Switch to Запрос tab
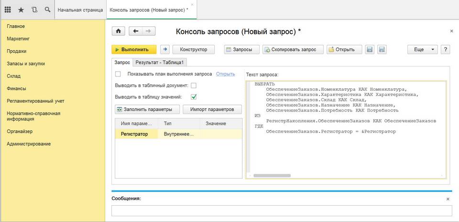 122,63
